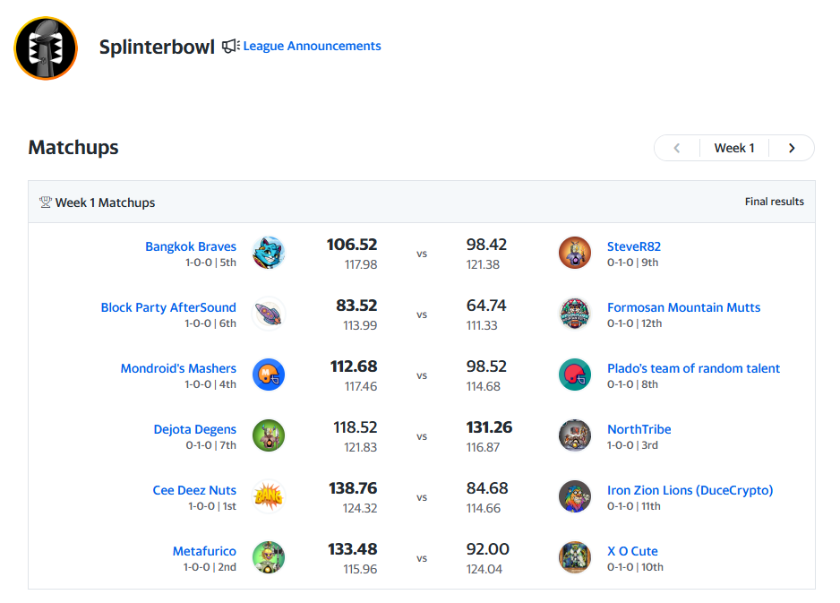Open NorthTribe team page
Viewport: 840px width, 603px height.
coord(639,429)
